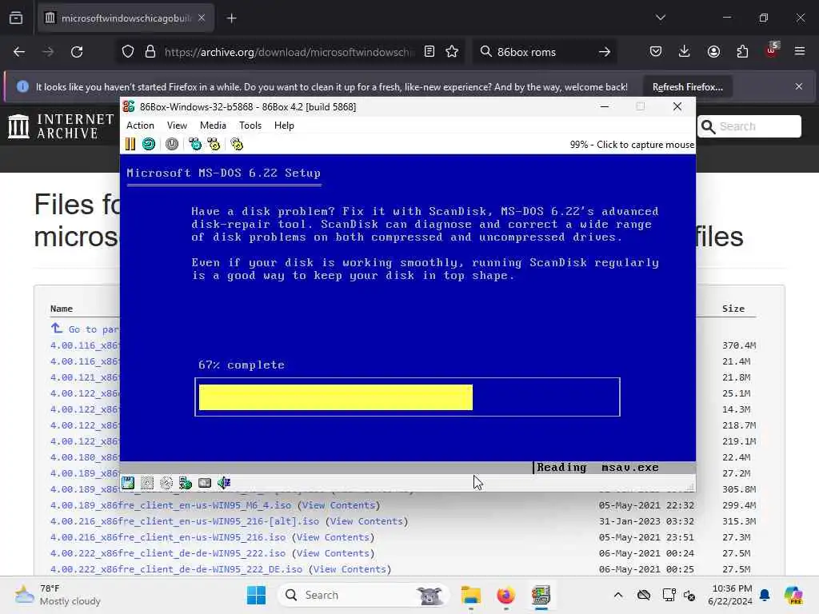This screenshot has width=819, height=614.
Task: Click the greyed second floppy status icon
Action: (x=147, y=483)
